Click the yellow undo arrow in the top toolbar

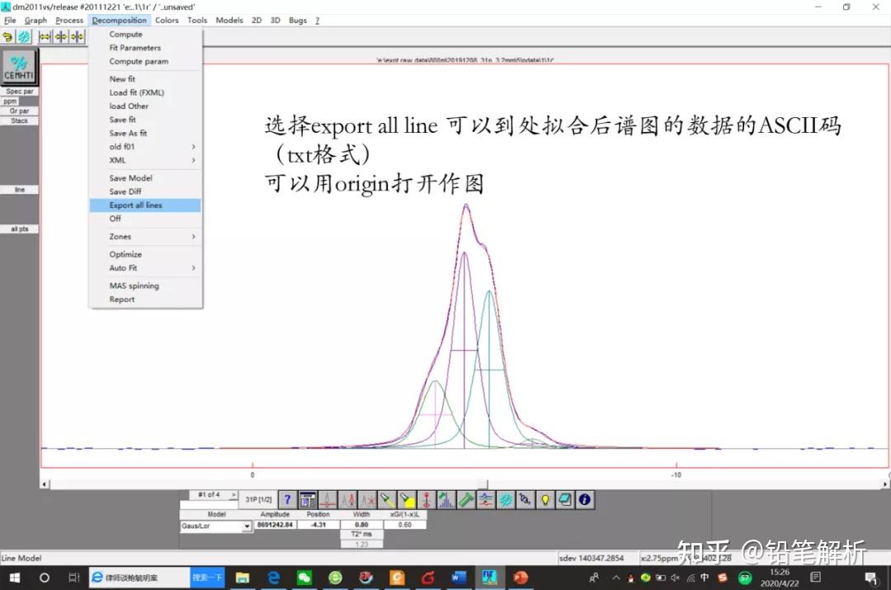tap(7, 36)
